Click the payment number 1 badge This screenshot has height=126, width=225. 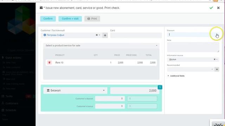(160, 87)
